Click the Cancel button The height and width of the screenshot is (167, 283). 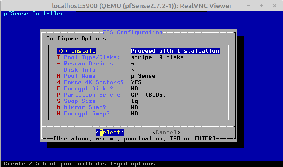[x=166, y=133]
